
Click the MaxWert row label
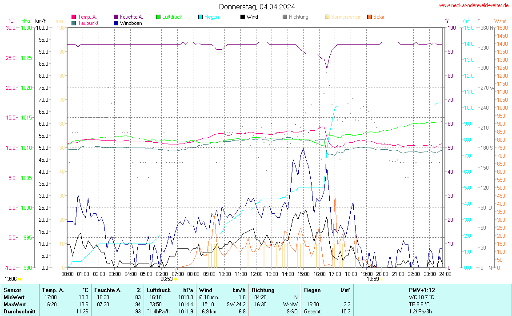coord(14,304)
